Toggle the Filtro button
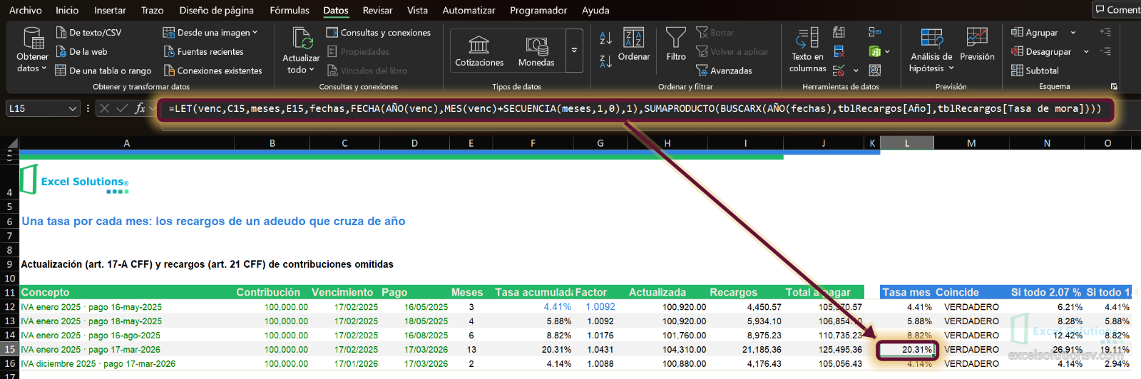1141x379 pixels. point(676,45)
